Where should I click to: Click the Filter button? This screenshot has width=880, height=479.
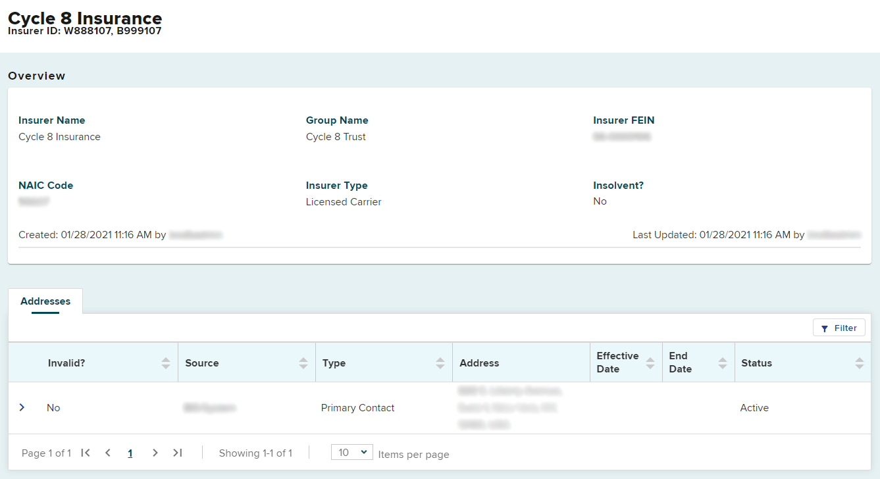(x=839, y=328)
